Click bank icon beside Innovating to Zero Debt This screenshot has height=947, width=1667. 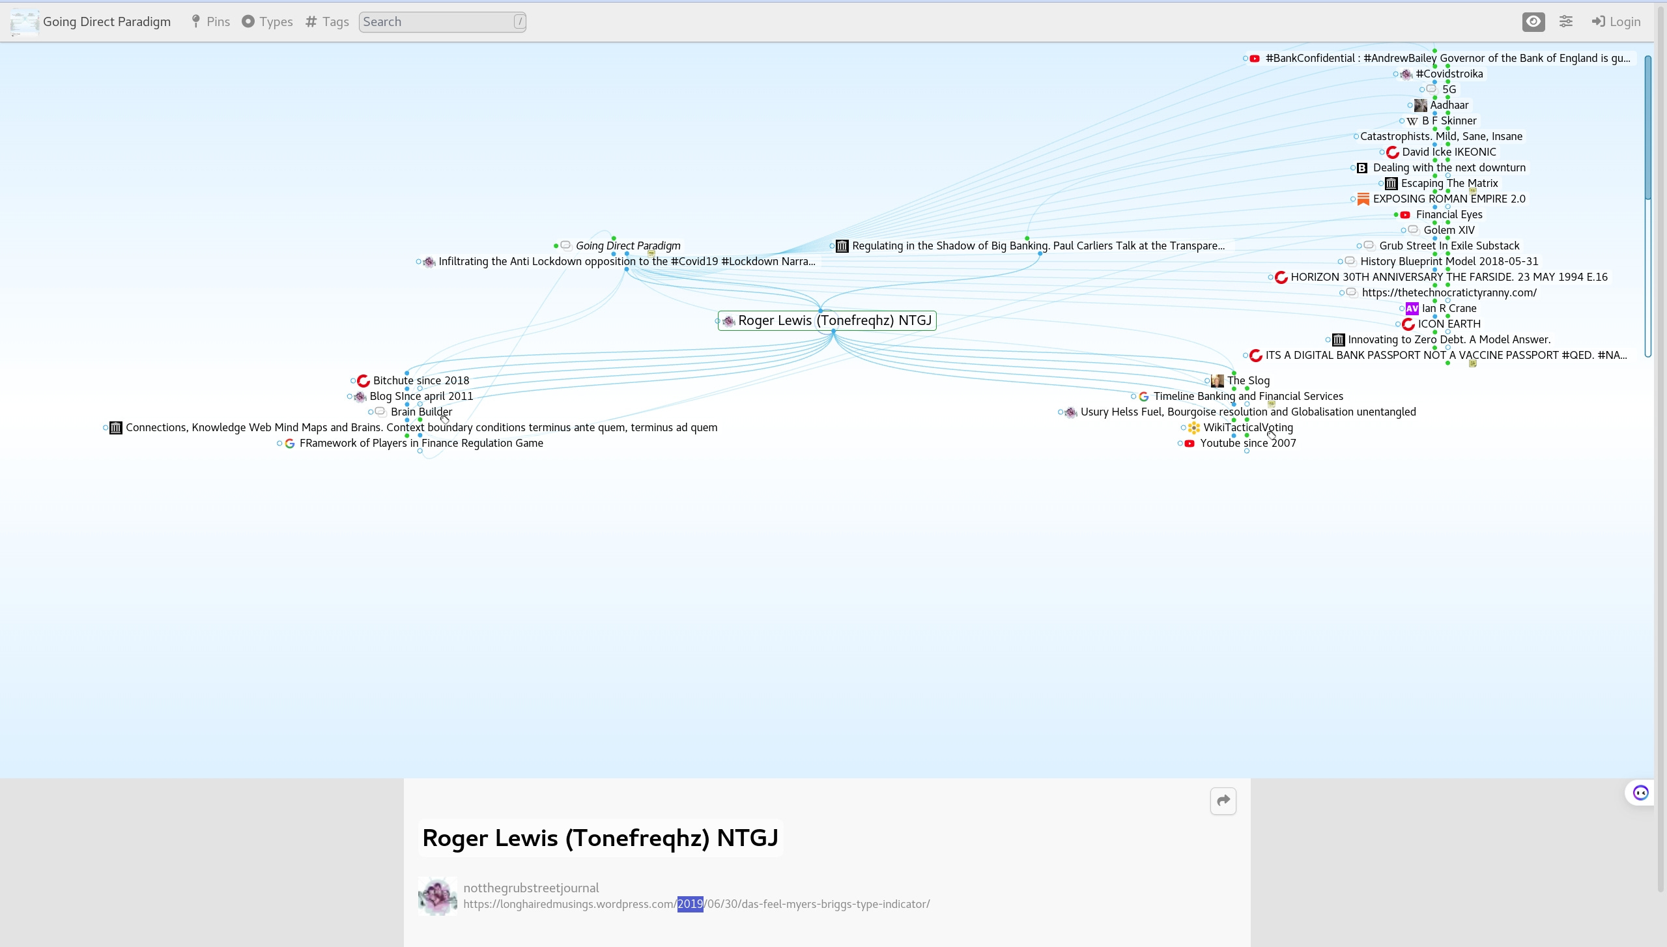pos(1338,340)
